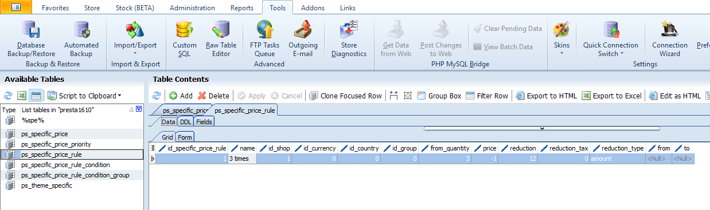Run Store Diagnostics

point(349,38)
